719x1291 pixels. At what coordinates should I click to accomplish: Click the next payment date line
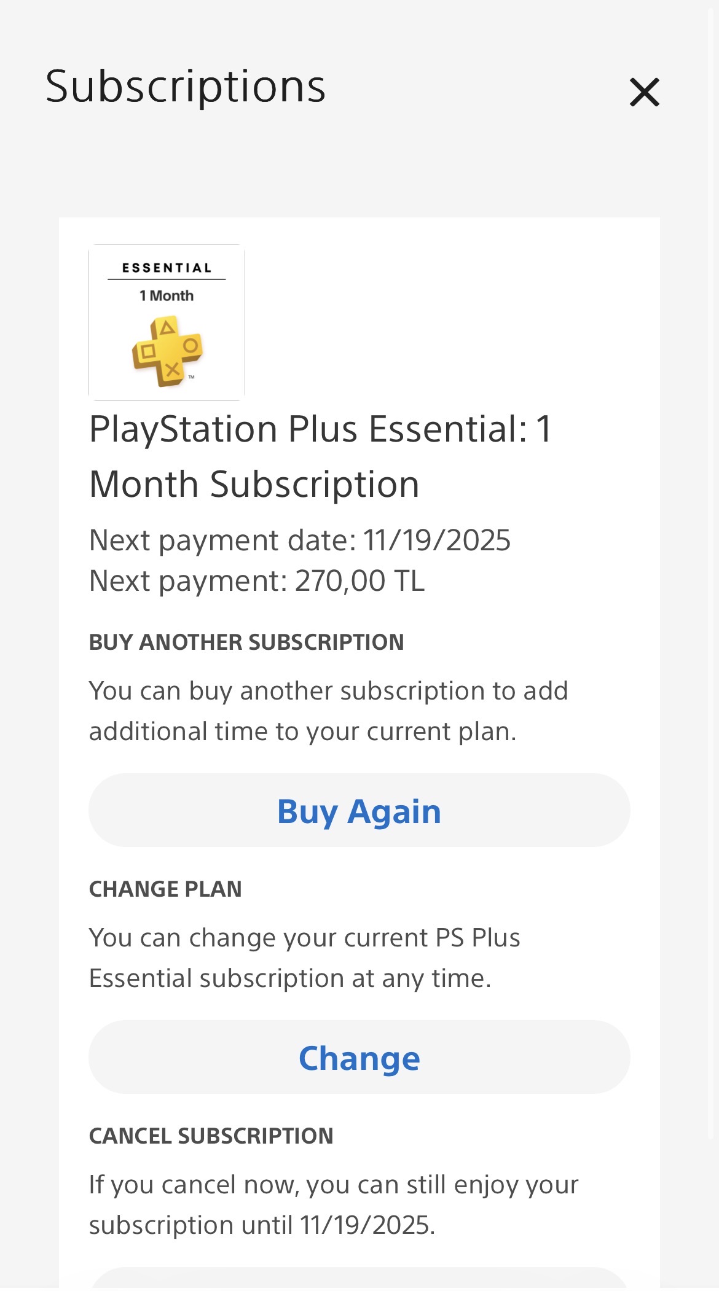point(299,540)
